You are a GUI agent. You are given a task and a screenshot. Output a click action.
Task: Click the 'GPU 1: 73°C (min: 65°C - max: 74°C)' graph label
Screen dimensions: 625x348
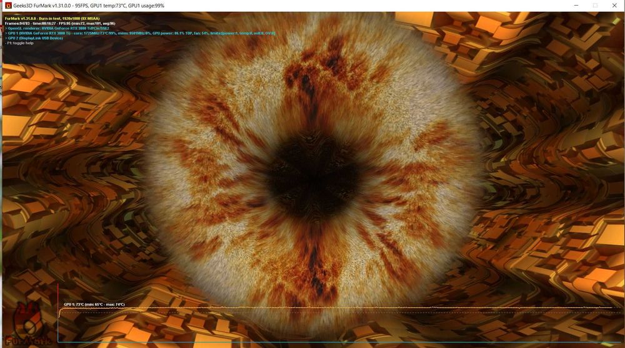(x=94, y=304)
